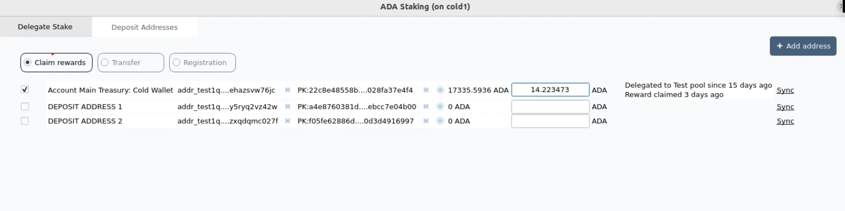Select the Claim rewards radio option
This screenshot has width=845, height=211.
click(x=56, y=62)
